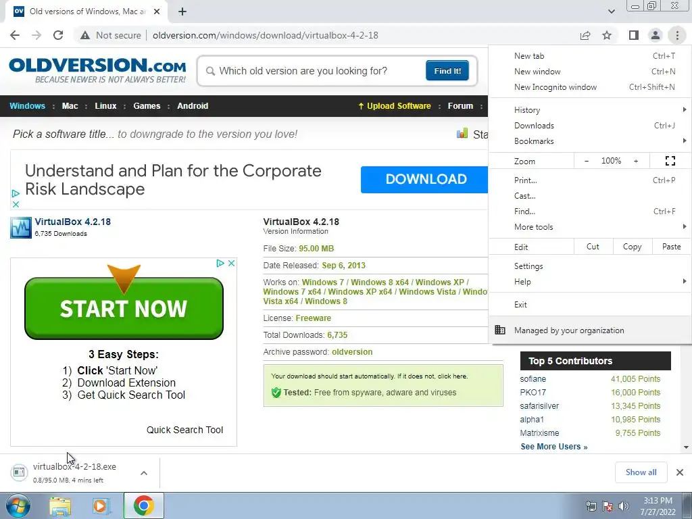
Task: Click Cut in the Edit row
Action: point(593,247)
